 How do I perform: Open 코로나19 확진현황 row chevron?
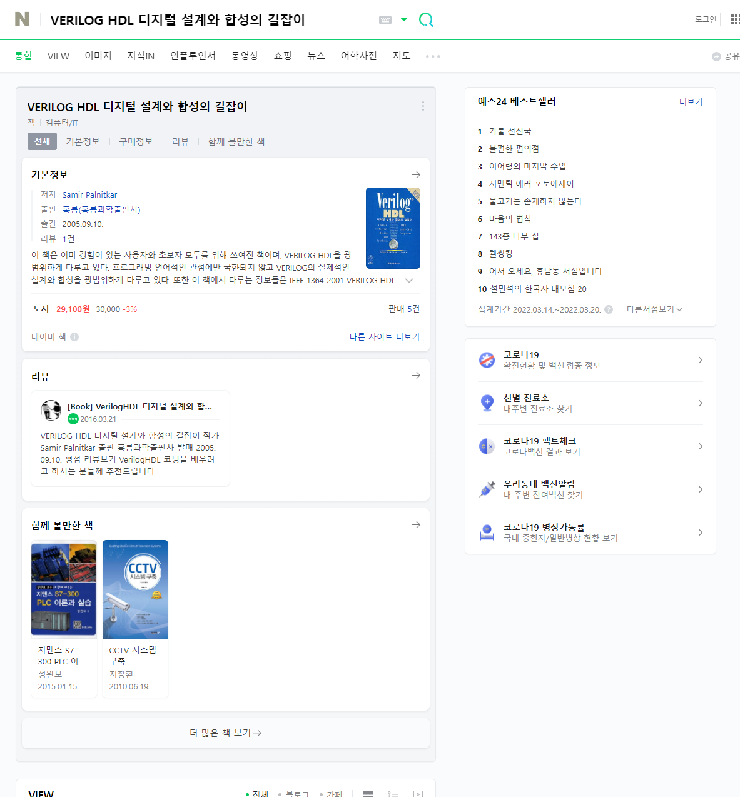tap(701, 360)
